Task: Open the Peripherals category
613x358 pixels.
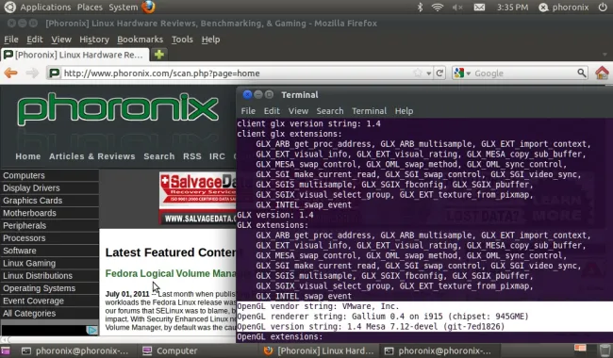Action: click(50, 225)
